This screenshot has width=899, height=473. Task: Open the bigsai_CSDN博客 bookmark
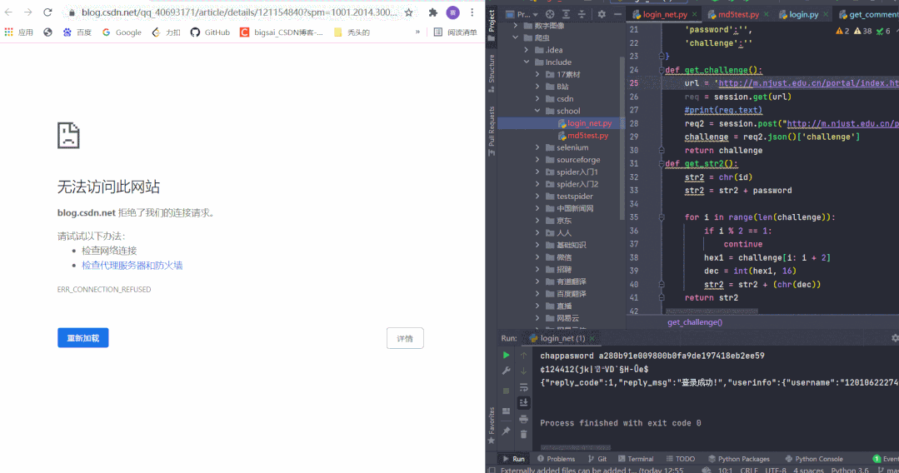282,32
